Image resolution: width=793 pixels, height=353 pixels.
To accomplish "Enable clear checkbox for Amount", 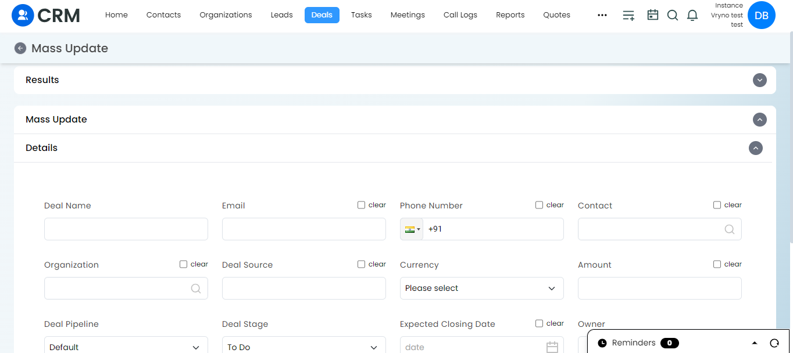I will (717, 264).
